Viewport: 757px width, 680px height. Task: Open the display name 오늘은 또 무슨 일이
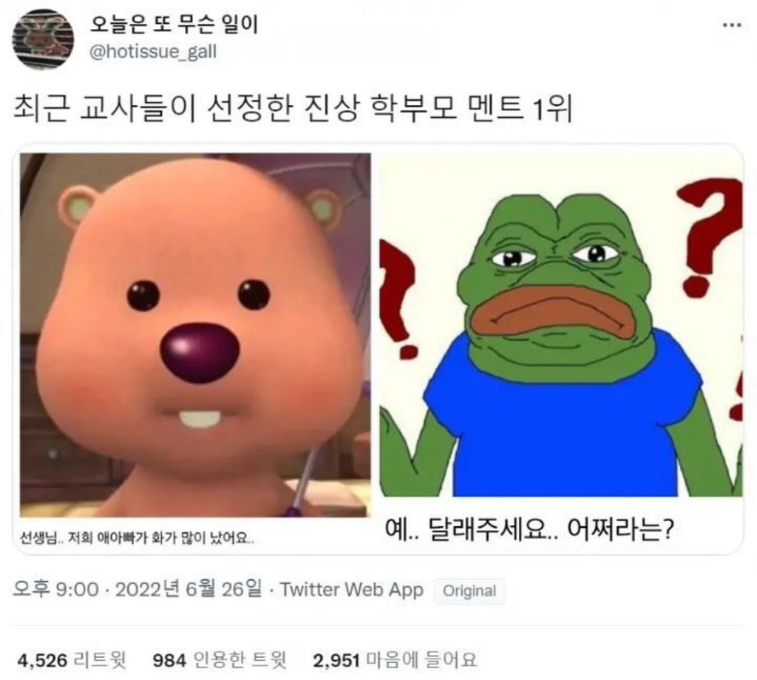tap(174, 24)
